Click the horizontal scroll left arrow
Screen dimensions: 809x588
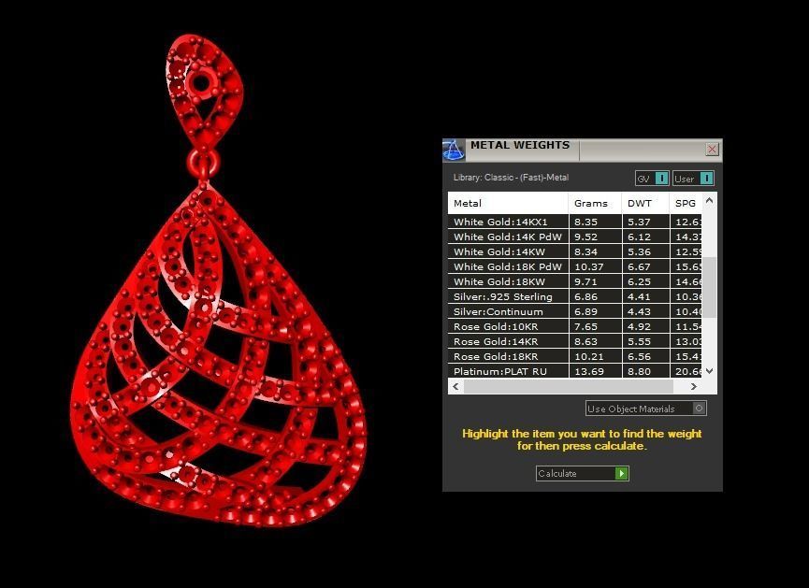tap(455, 386)
